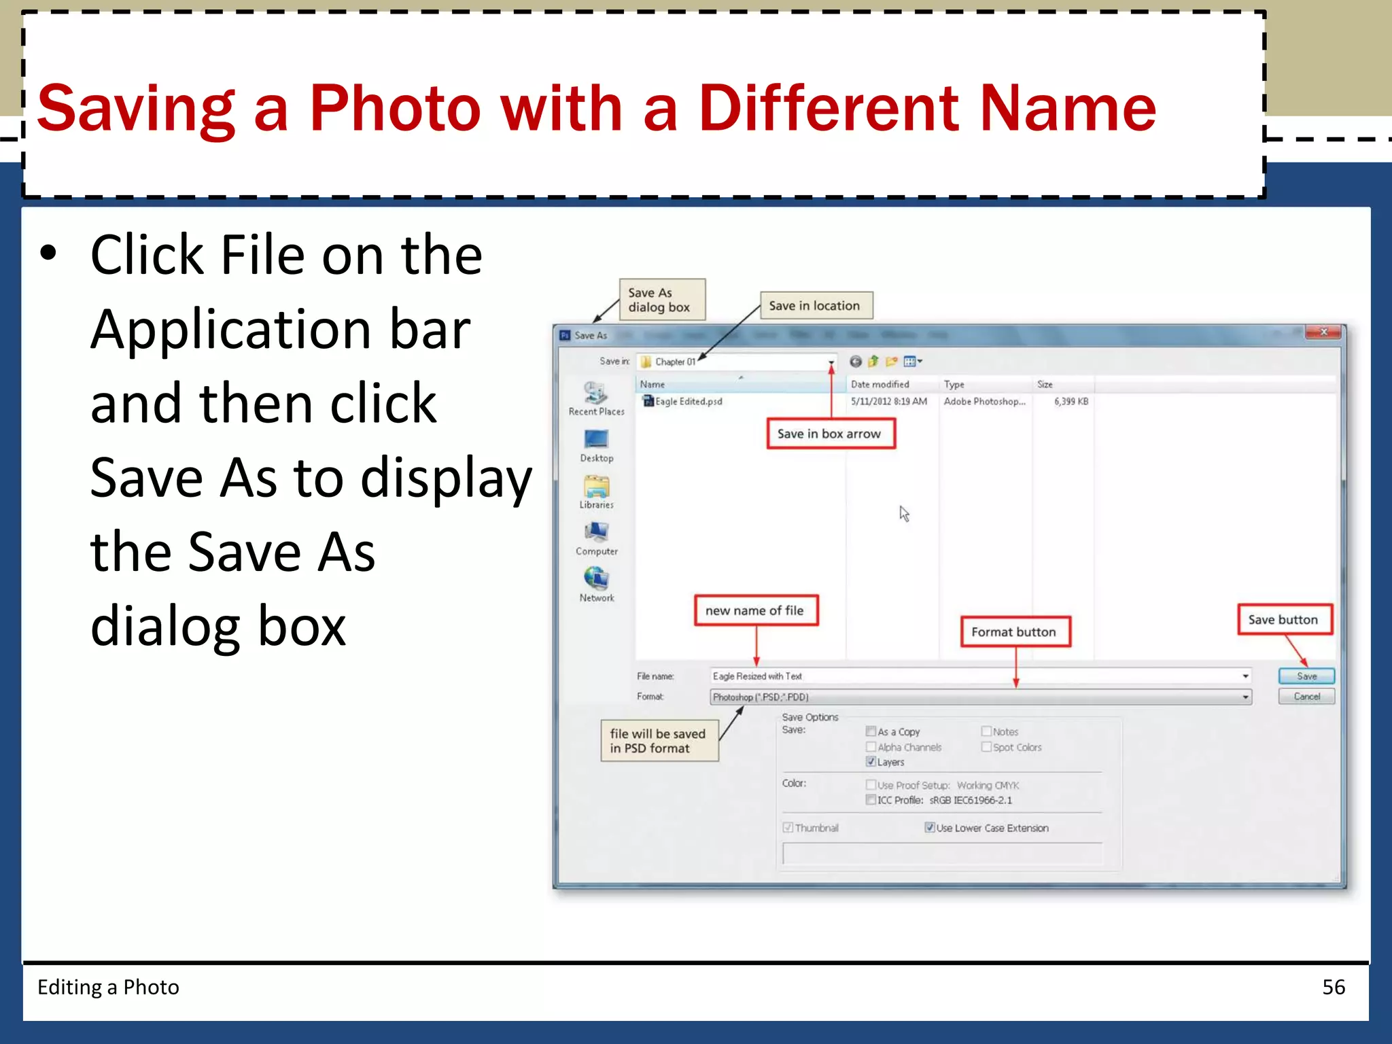The height and width of the screenshot is (1044, 1392).
Task: Click the Photoshop icon in Save As title bar
Action: [565, 335]
